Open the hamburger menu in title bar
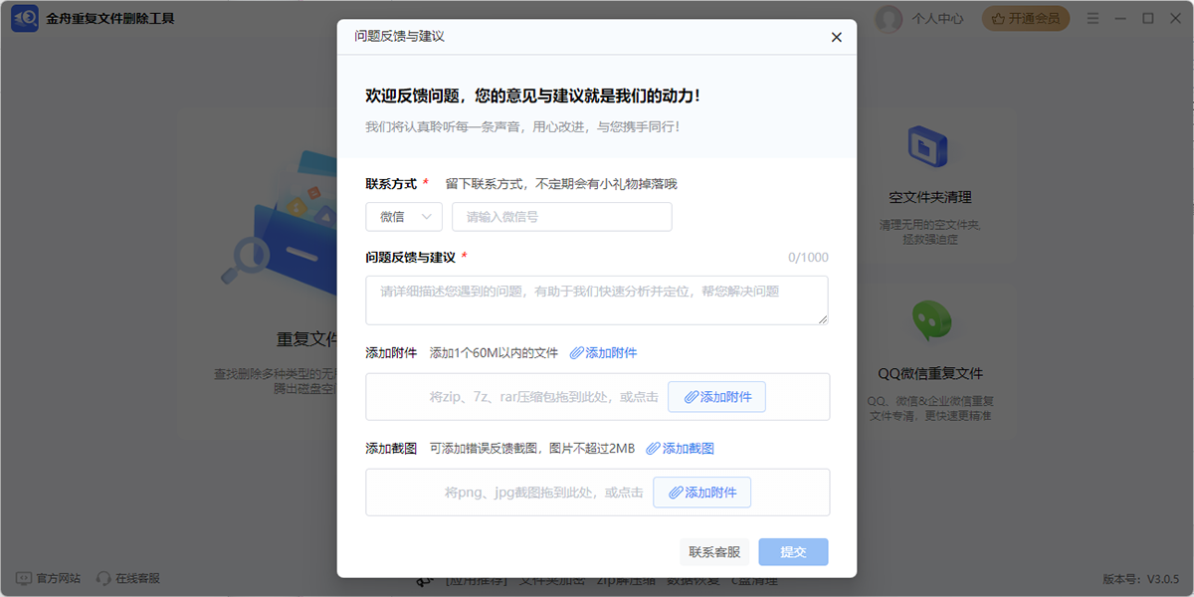The image size is (1194, 597). (1093, 18)
